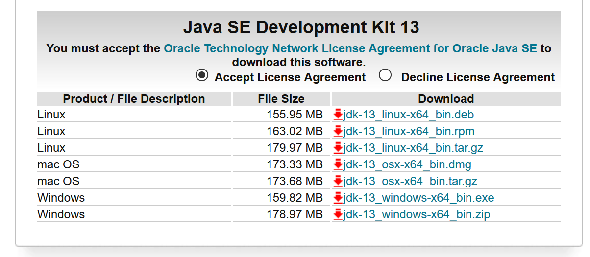Click red download arrow beside jdk-13_linux-x64_bin.deb

338,115
